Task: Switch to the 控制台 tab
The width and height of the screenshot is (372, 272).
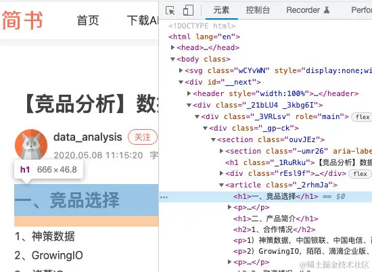Action: tap(258, 10)
